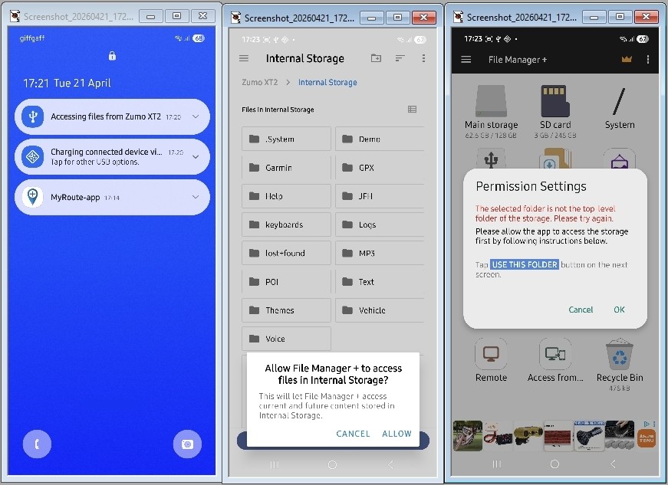Screen dimensions: 668x485
Task: Open the Demo folder
Action: [380, 139]
